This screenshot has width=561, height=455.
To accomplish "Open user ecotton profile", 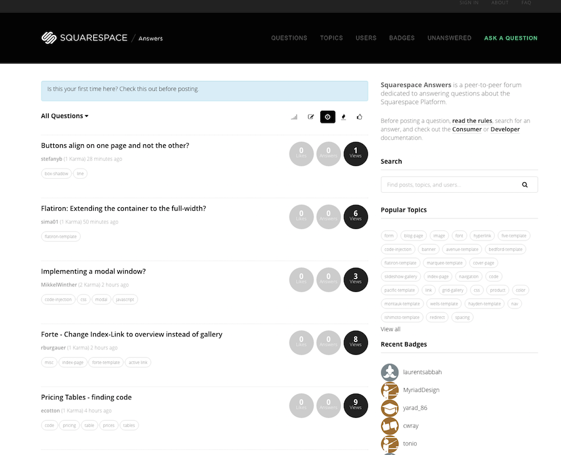I will (50, 411).
